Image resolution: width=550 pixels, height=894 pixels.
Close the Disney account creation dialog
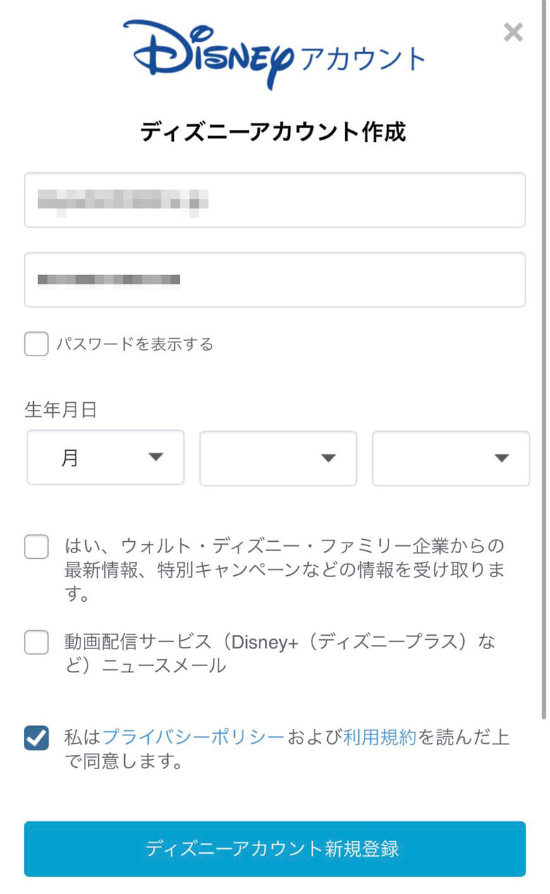tap(513, 32)
